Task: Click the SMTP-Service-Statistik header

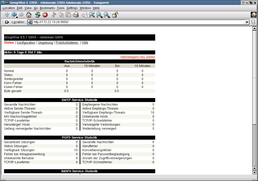Action: pos(79,100)
